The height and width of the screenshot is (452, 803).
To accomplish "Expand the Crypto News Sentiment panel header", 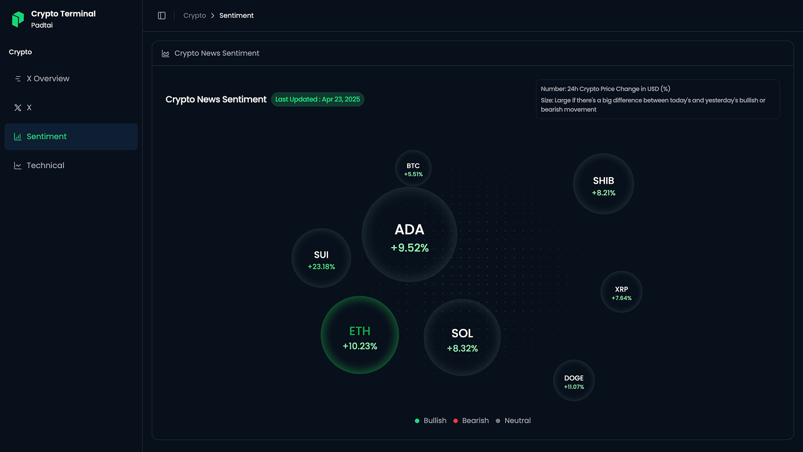I will point(217,53).
